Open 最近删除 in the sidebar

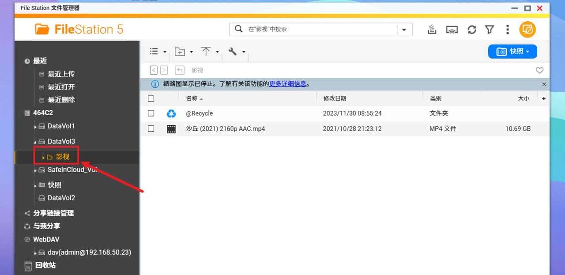click(x=61, y=100)
